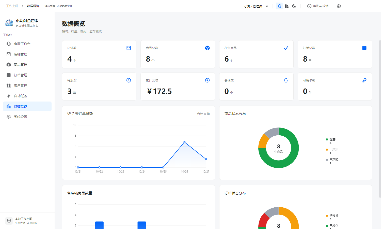Open 客户管理 section

pos(27,85)
